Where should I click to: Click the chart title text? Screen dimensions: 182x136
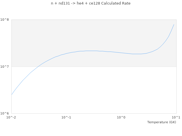(91, 3)
